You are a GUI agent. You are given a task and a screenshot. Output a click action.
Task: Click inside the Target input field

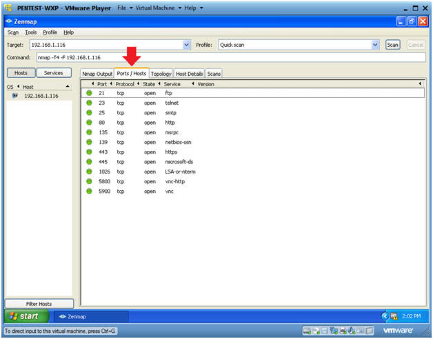pos(107,45)
